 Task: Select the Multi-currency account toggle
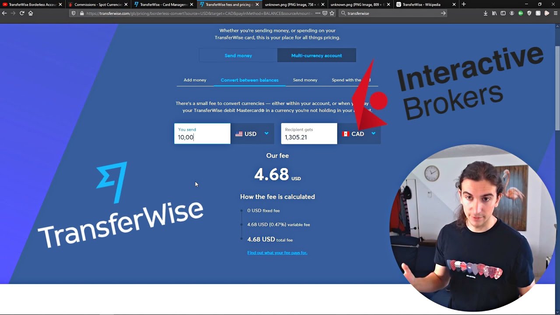(x=317, y=56)
